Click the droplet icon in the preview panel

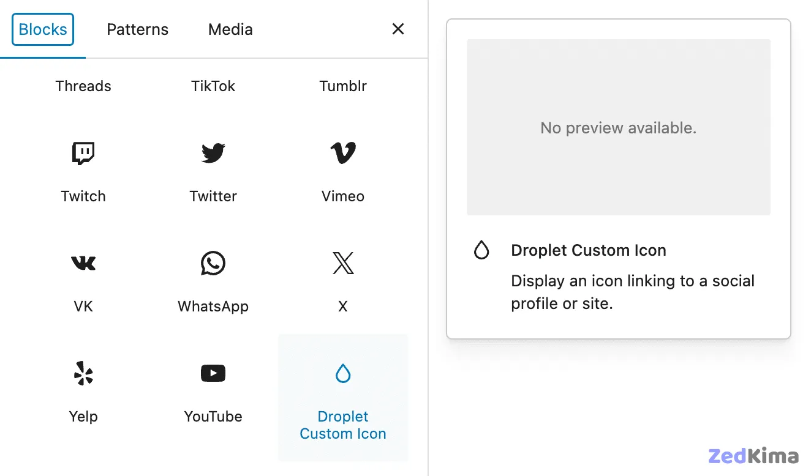click(x=482, y=250)
